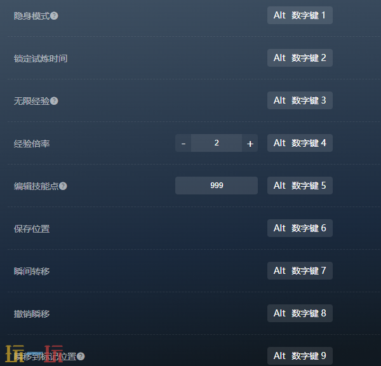
Task: Click help icon beside 瞬移到标记位置
Action: pyautogui.click(x=81, y=356)
